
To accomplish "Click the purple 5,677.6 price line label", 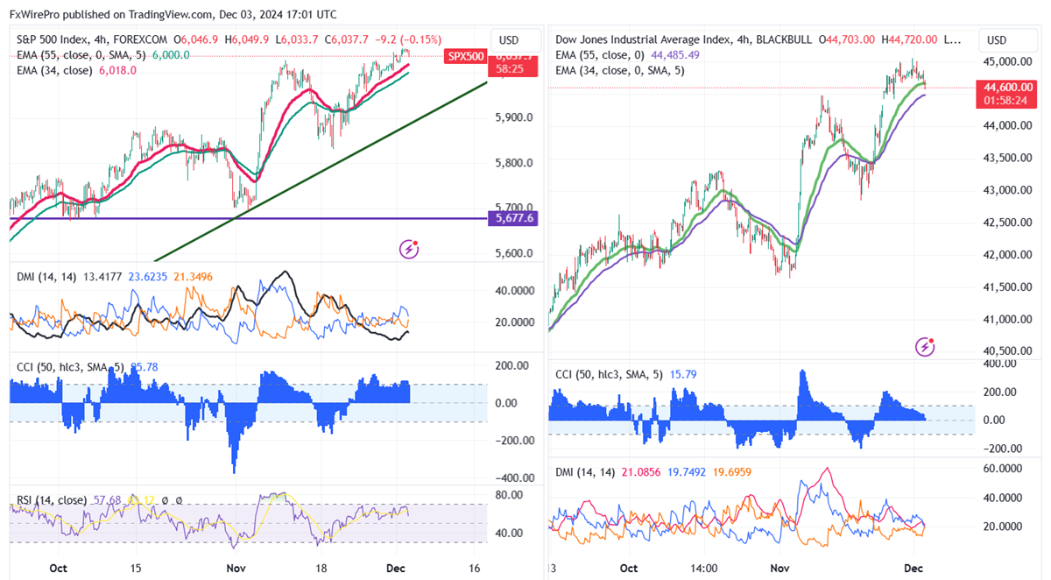I will point(514,218).
